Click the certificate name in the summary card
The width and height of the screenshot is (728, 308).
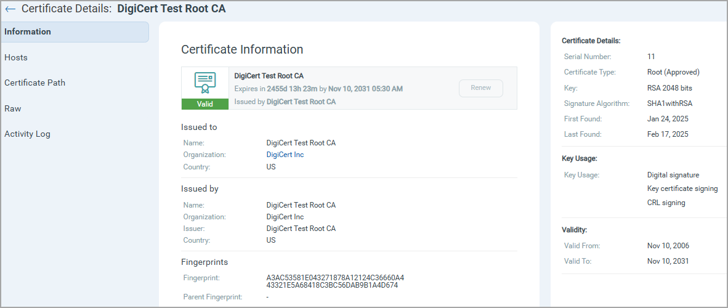pos(269,76)
